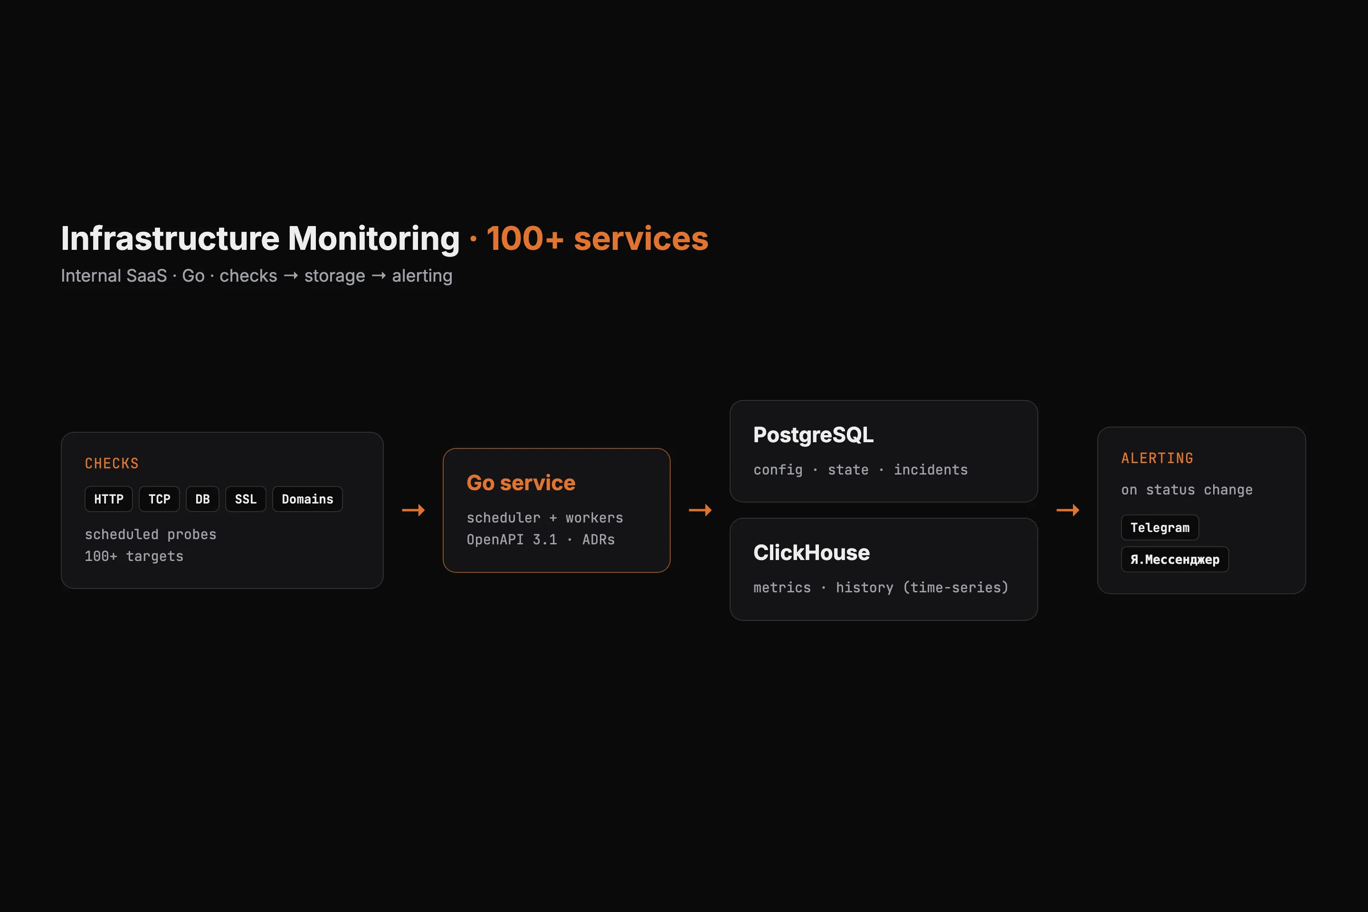The width and height of the screenshot is (1368, 912).
Task: Click the ALERTING section label
Action: 1157,458
